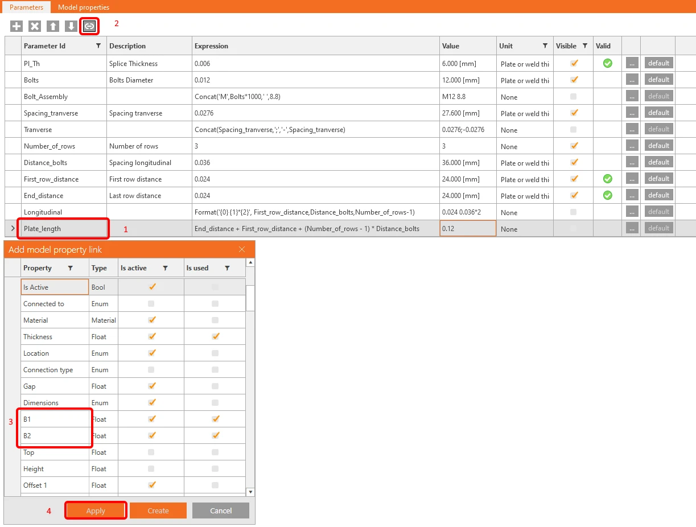Open the filter for the Parameter Id column

coord(98,46)
